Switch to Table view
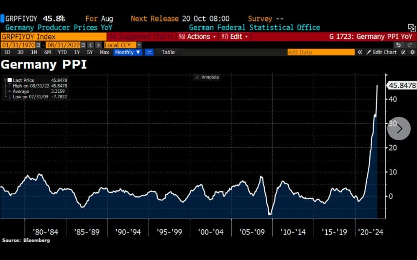The height and width of the screenshot is (260, 417). [168, 52]
